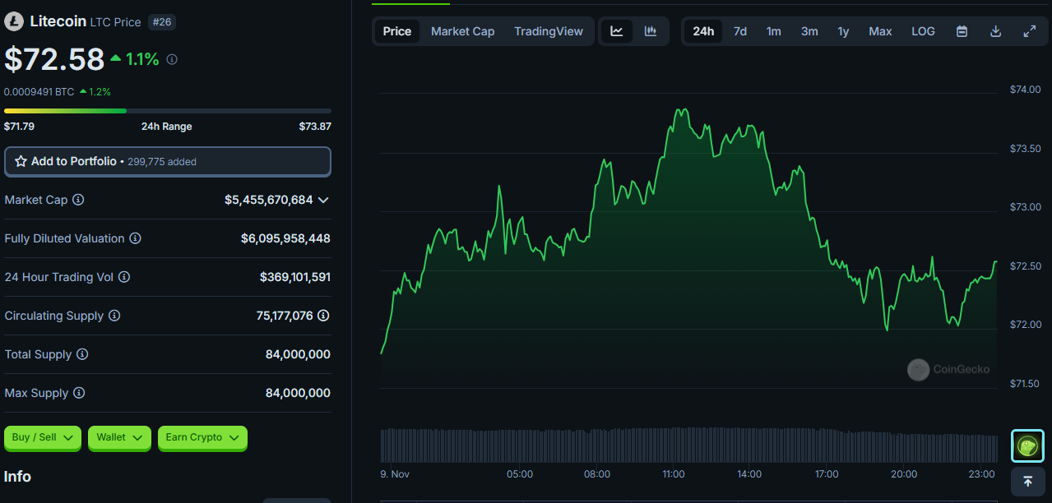The image size is (1052, 503).
Task: Click the $71.79 range low value
Action: (x=19, y=127)
